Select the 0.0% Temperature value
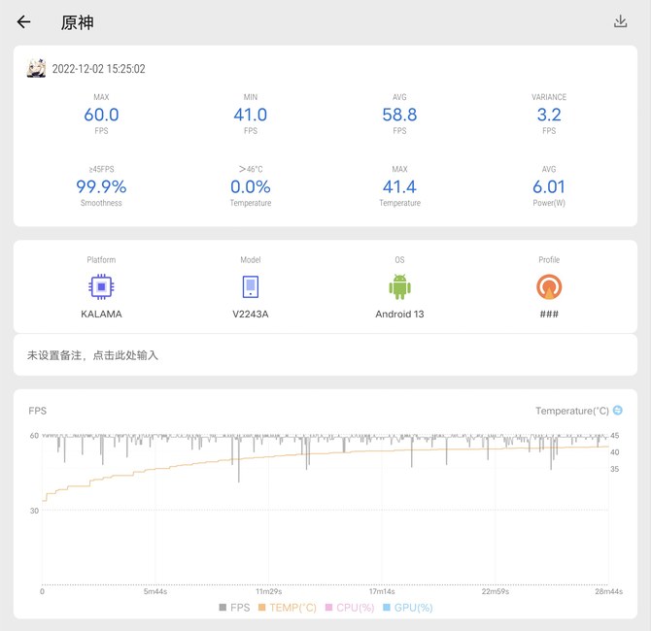This screenshot has width=651, height=631. tap(251, 186)
